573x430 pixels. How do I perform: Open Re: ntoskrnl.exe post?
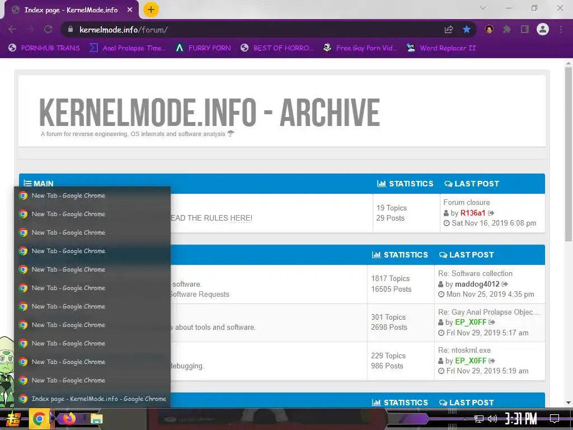(464, 350)
